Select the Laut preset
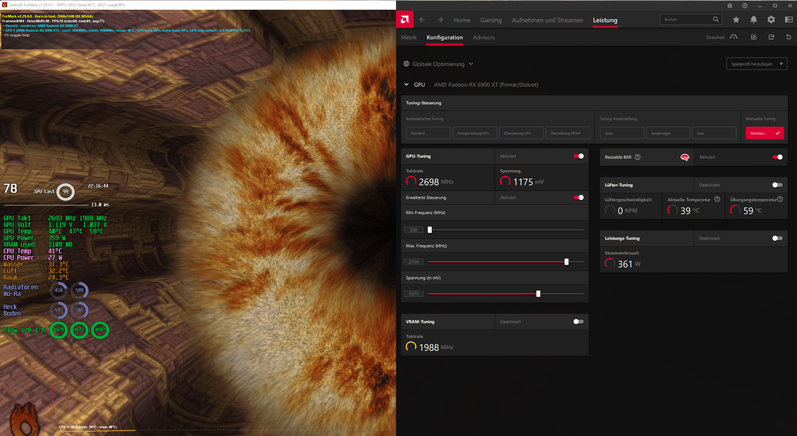 click(714, 133)
